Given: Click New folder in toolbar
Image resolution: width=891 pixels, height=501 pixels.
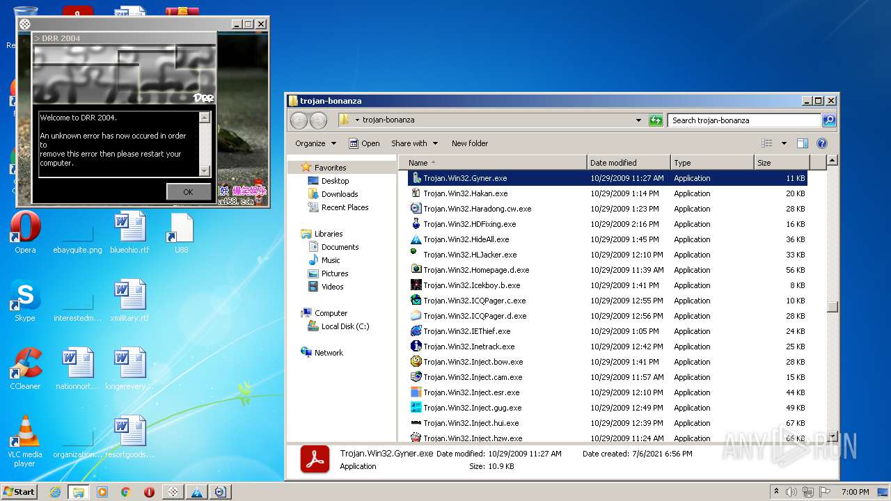Looking at the screenshot, I should tap(470, 143).
